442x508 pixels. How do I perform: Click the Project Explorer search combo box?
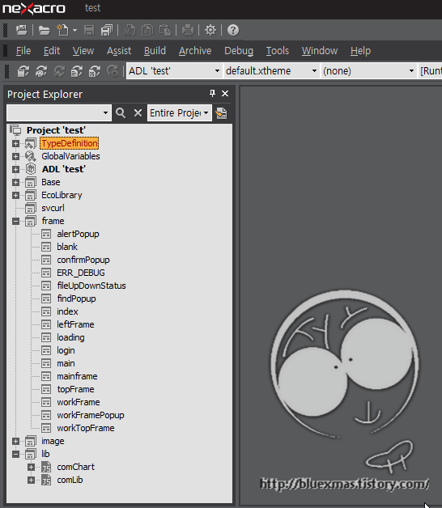point(59,113)
